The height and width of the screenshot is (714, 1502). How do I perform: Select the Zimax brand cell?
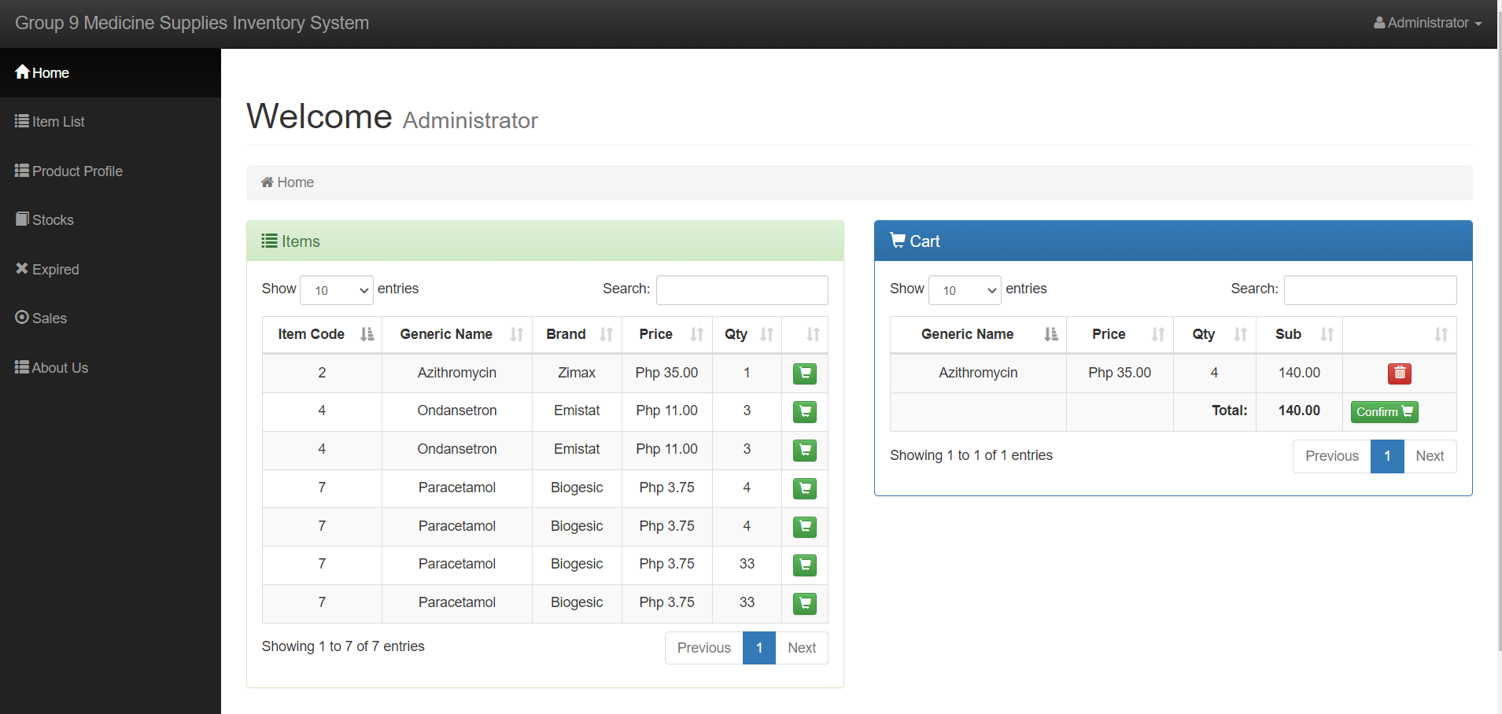pos(577,373)
